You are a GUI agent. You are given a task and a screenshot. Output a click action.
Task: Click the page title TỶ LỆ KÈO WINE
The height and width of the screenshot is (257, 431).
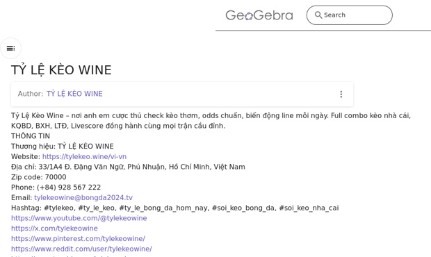click(x=61, y=70)
